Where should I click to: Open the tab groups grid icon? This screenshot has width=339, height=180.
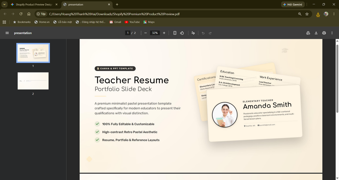(4, 22)
